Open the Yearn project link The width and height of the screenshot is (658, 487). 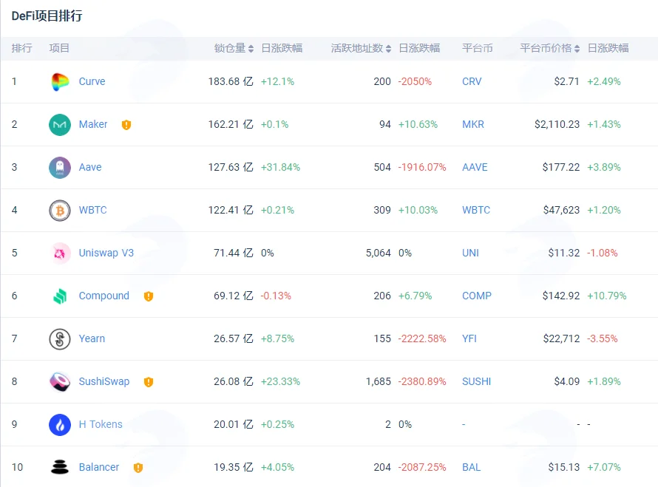(92, 338)
